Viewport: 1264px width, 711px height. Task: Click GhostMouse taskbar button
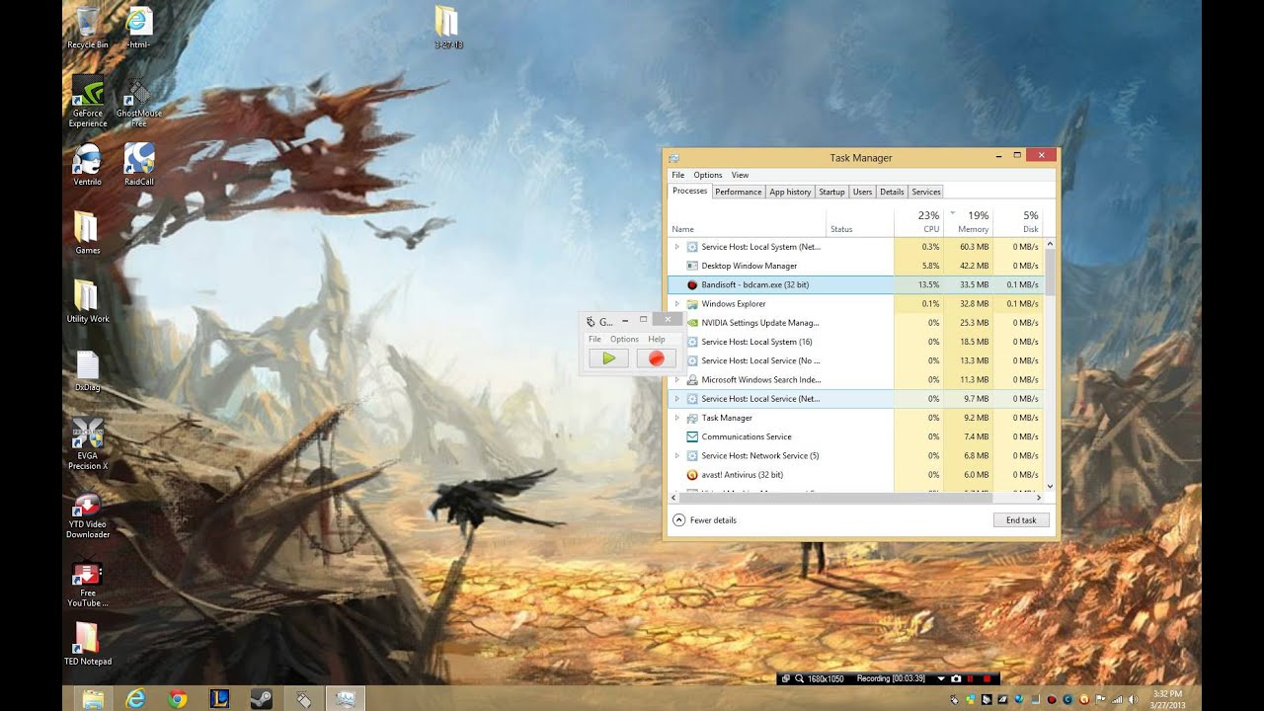click(304, 698)
